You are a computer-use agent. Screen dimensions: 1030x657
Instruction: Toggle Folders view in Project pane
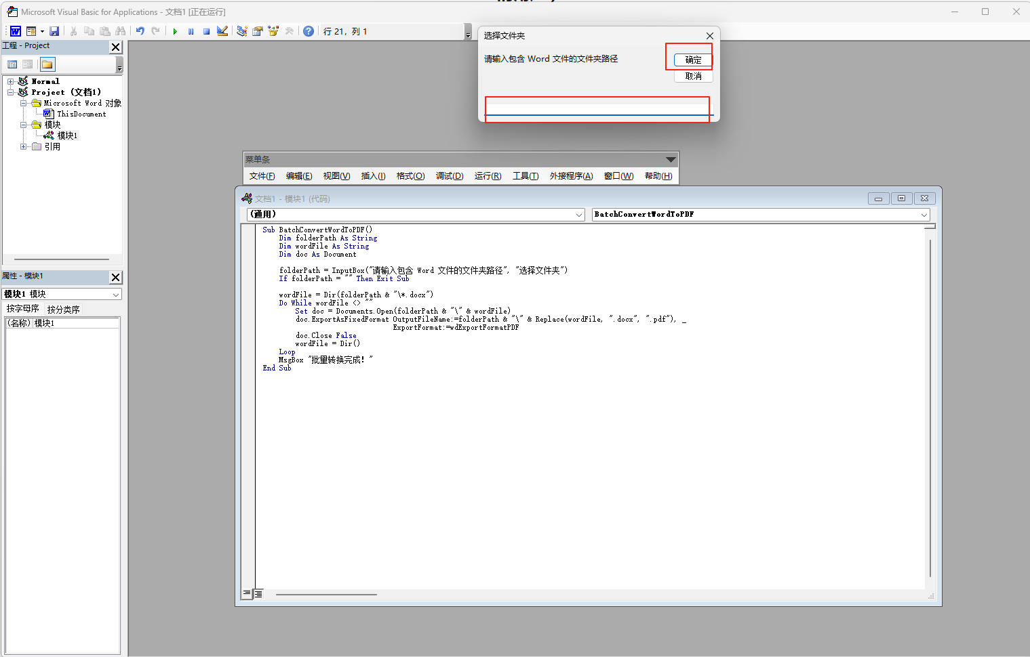click(x=47, y=64)
